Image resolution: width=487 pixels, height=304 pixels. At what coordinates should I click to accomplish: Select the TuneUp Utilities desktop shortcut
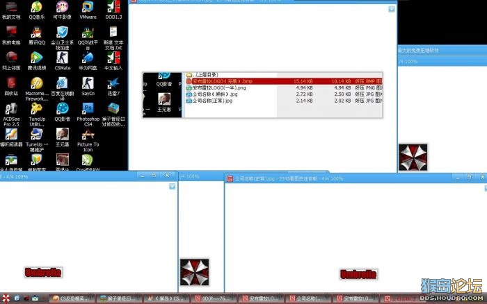[37, 115]
